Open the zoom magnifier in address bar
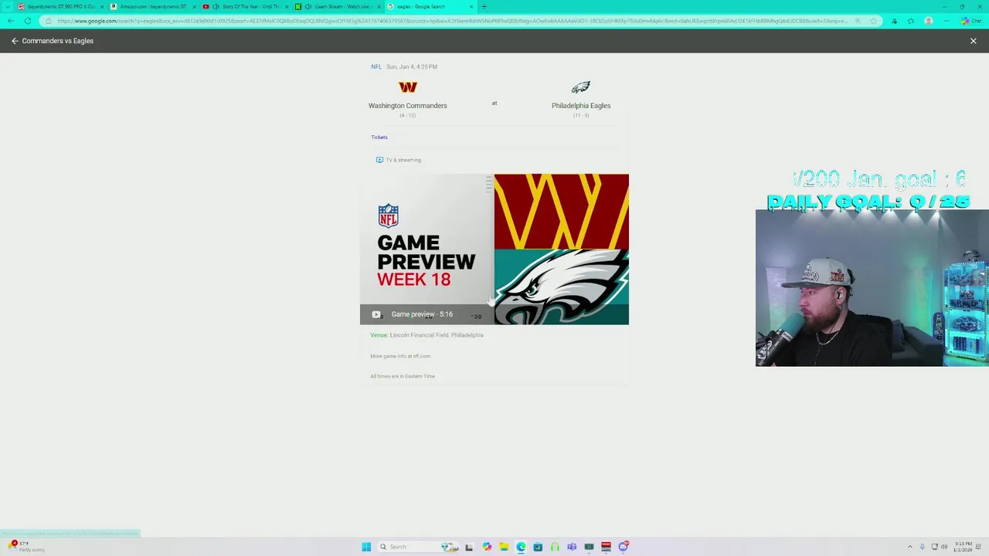 pos(858,21)
